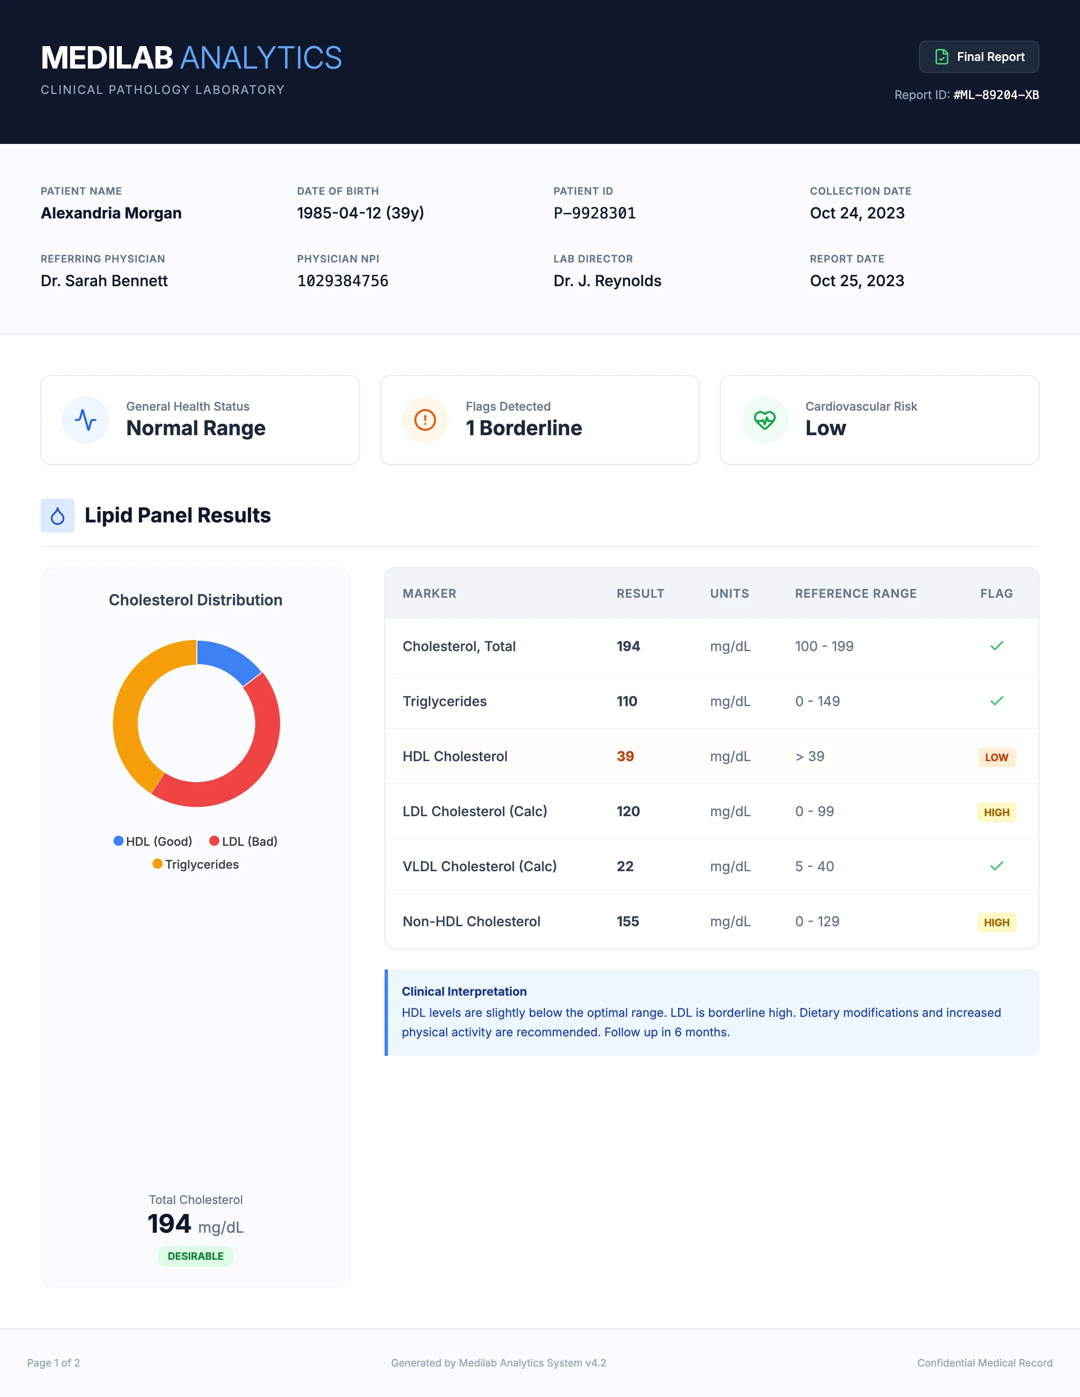The image size is (1080, 1397).
Task: Click report date Oct 25, 2023
Action: [857, 281]
